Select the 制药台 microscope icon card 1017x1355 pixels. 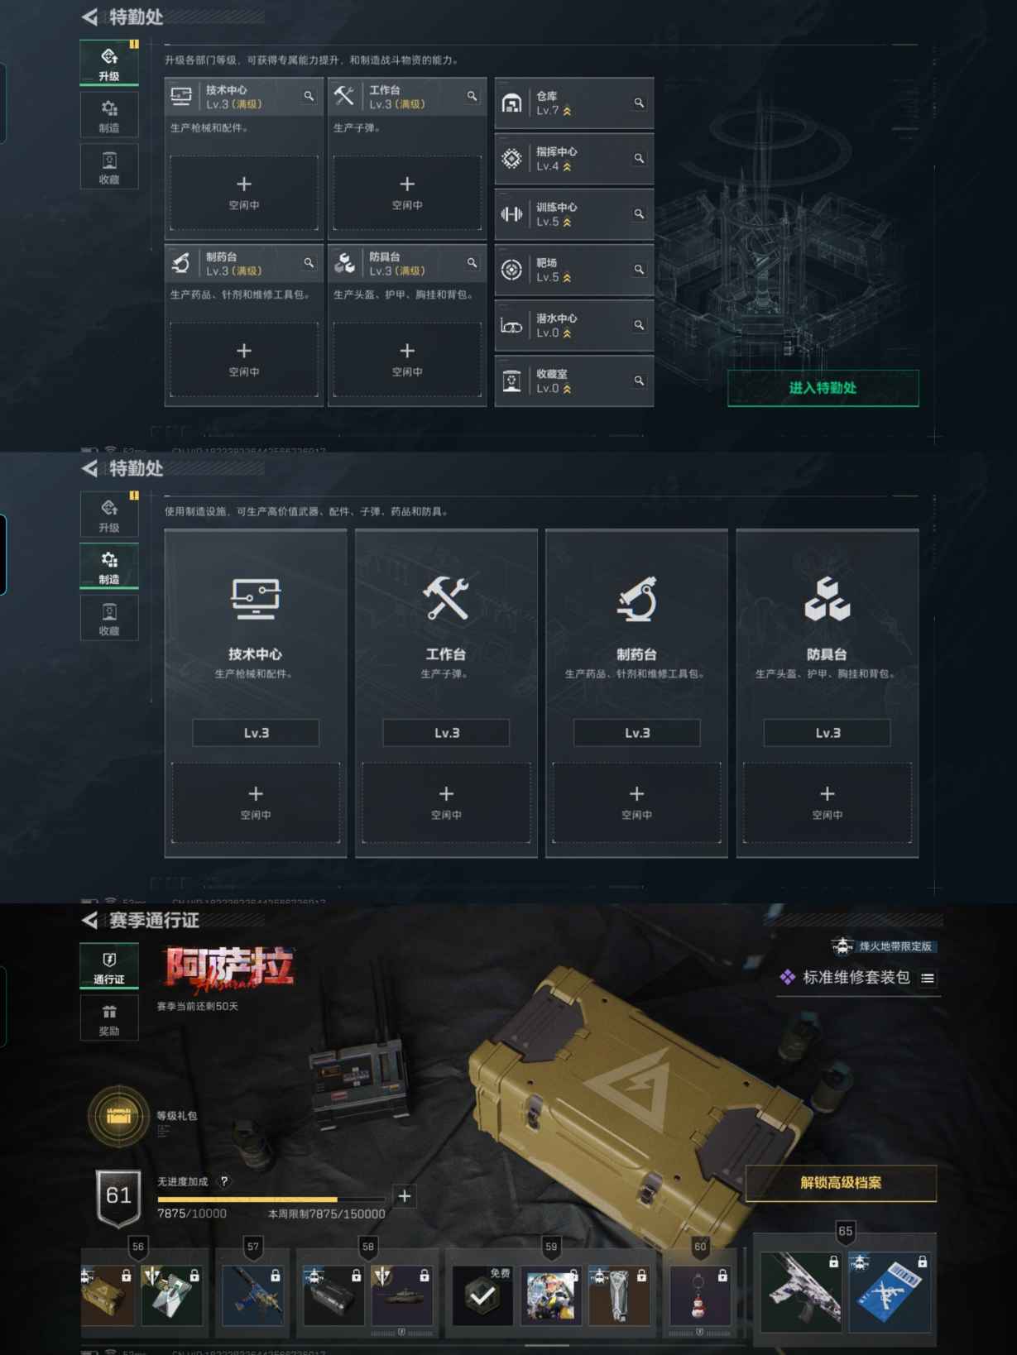(636, 693)
